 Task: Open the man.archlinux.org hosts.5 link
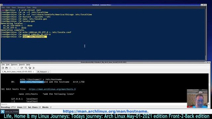click(52, 89)
